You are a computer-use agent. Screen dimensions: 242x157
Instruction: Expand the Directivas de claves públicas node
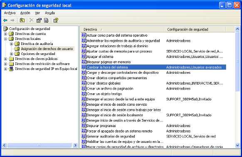point(5,59)
